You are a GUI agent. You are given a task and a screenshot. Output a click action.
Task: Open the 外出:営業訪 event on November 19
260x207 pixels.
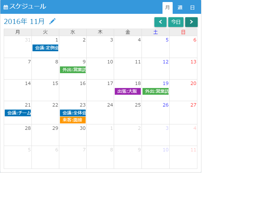155,91
